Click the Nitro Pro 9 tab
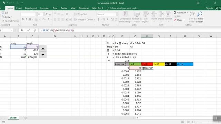This screenshot has height=124, width=221. pos(97,8)
